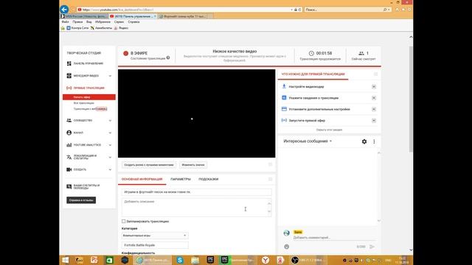
Task: Open Excel from the taskbar
Action: click(109, 260)
